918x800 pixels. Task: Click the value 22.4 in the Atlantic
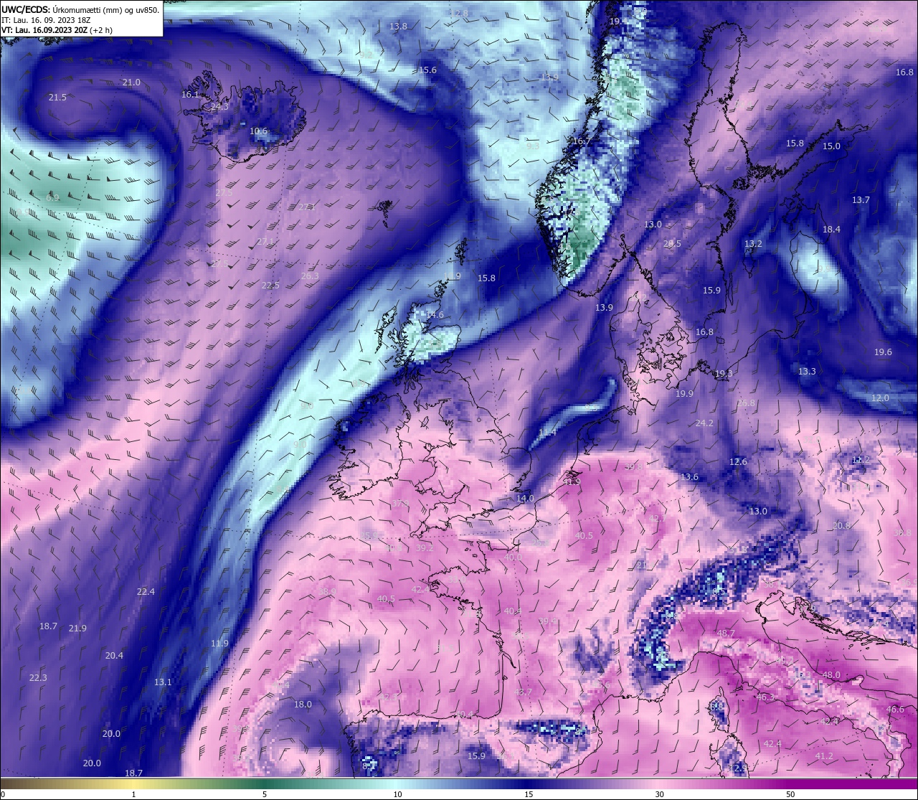click(146, 592)
